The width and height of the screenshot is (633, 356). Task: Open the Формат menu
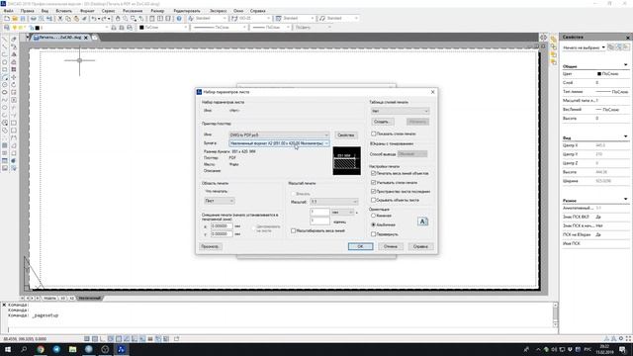(87, 11)
